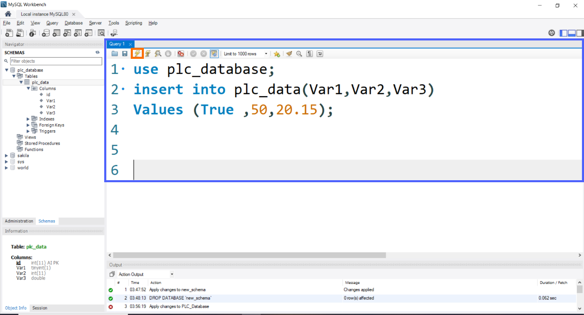
Task: Create a new SQL tab for executing queries
Action: [9, 33]
